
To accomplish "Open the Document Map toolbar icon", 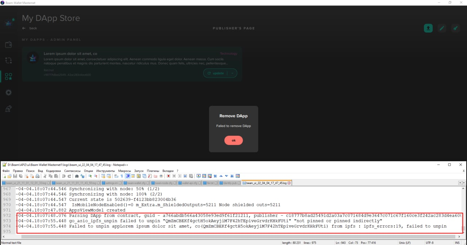I will point(139,176).
